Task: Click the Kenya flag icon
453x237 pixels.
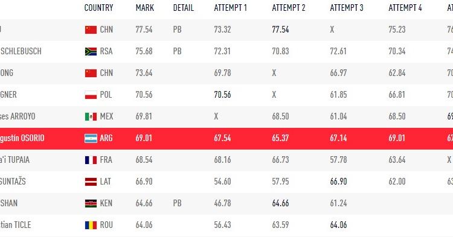Action: tap(91, 203)
